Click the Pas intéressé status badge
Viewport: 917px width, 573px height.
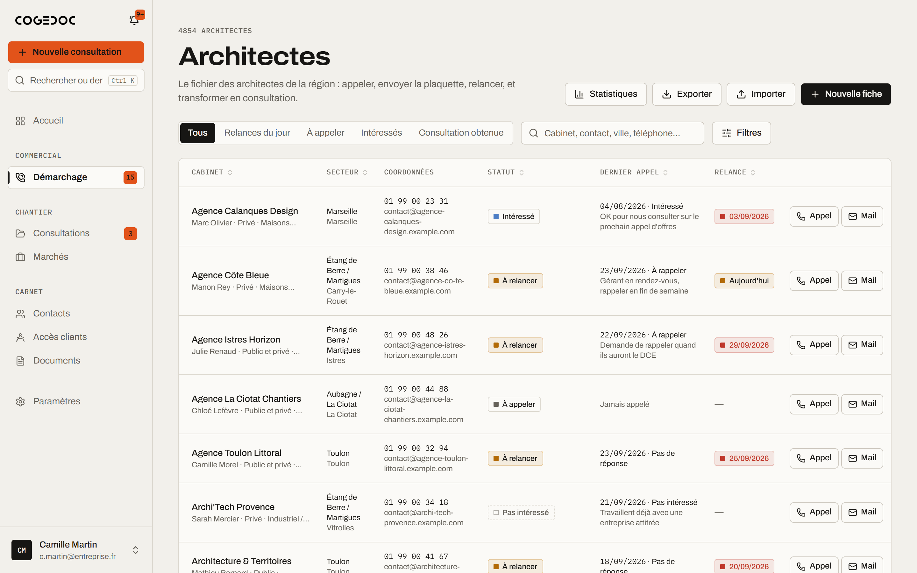[x=521, y=513]
